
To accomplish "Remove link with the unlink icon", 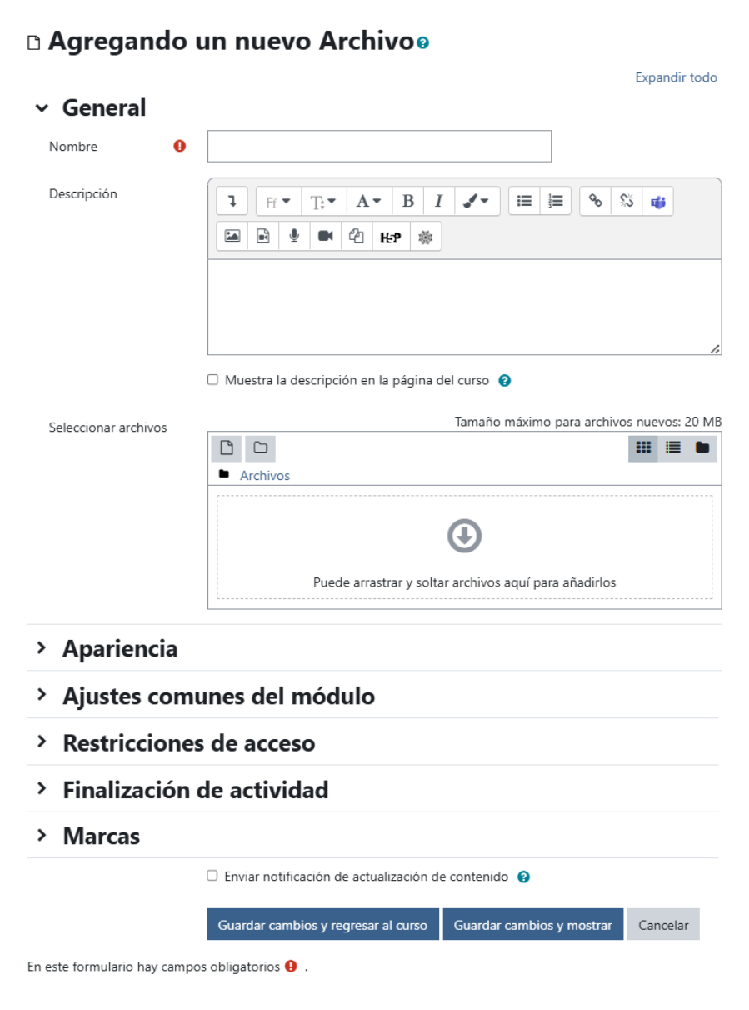I will [x=627, y=201].
